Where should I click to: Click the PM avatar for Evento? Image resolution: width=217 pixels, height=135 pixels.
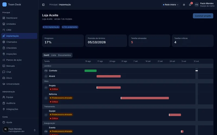pos(46,131)
